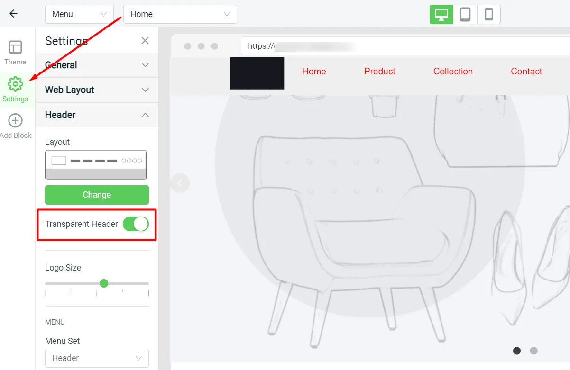Viewport: 570px width, 370px height.
Task: Switch to tablet preview mode
Action: point(465,14)
